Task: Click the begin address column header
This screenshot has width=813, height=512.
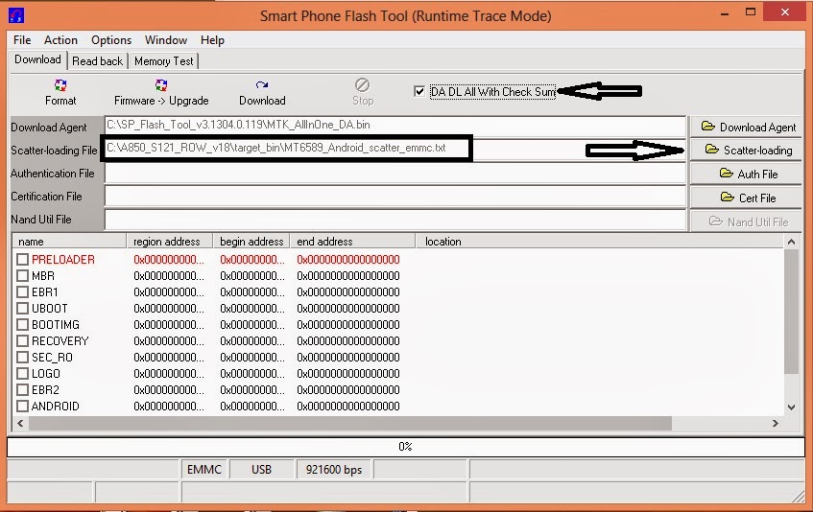Action: (x=252, y=242)
